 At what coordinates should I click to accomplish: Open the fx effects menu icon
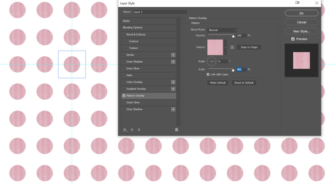point(125,130)
